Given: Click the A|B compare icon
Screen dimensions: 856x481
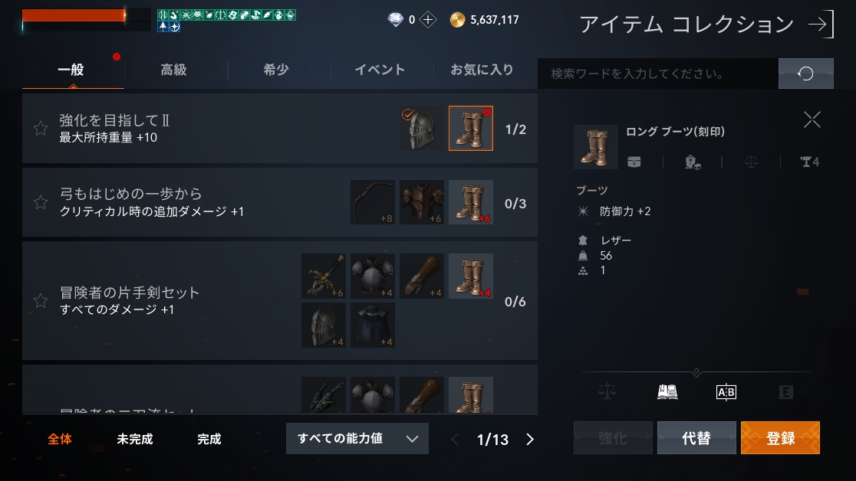Looking at the screenshot, I should pos(726,391).
